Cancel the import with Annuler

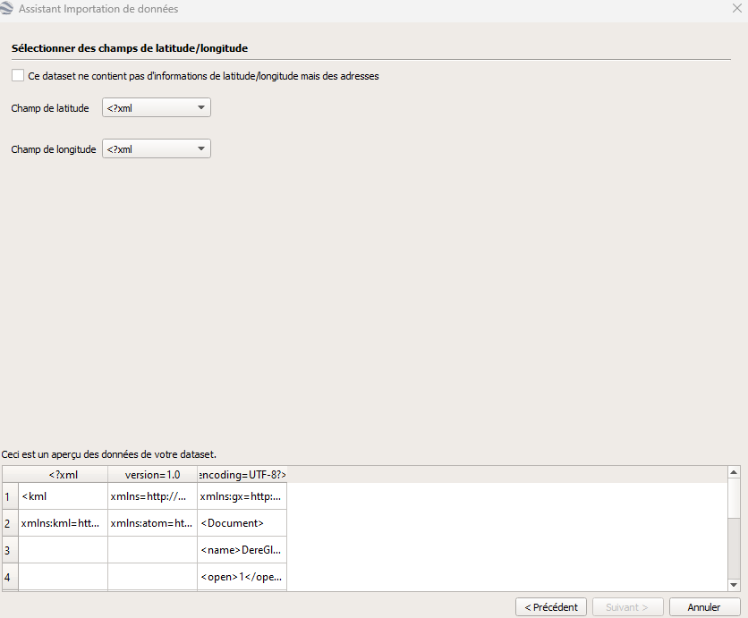[x=704, y=607]
